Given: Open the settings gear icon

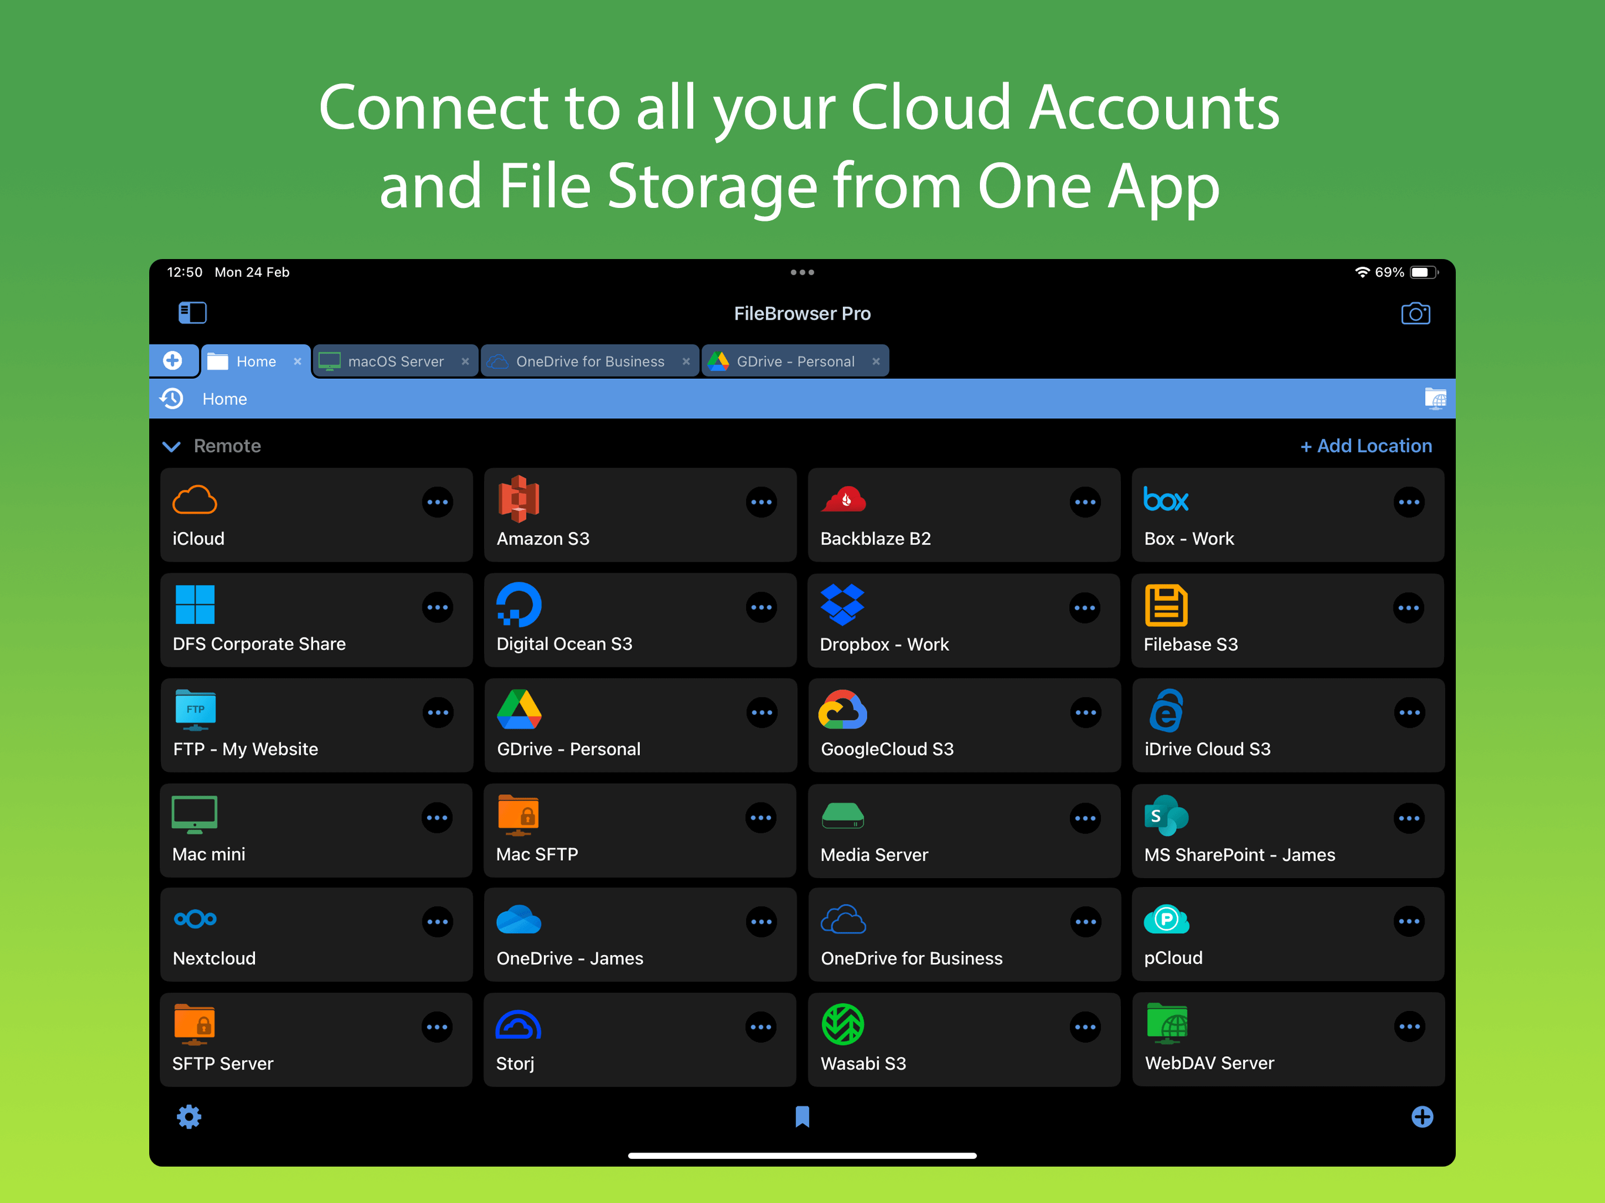Looking at the screenshot, I should click(x=189, y=1117).
